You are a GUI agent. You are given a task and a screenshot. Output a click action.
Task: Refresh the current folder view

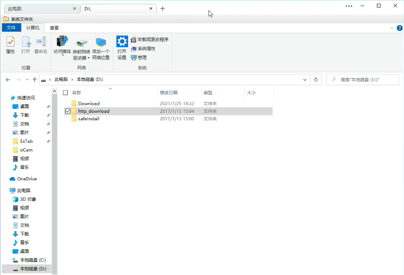(x=317, y=80)
